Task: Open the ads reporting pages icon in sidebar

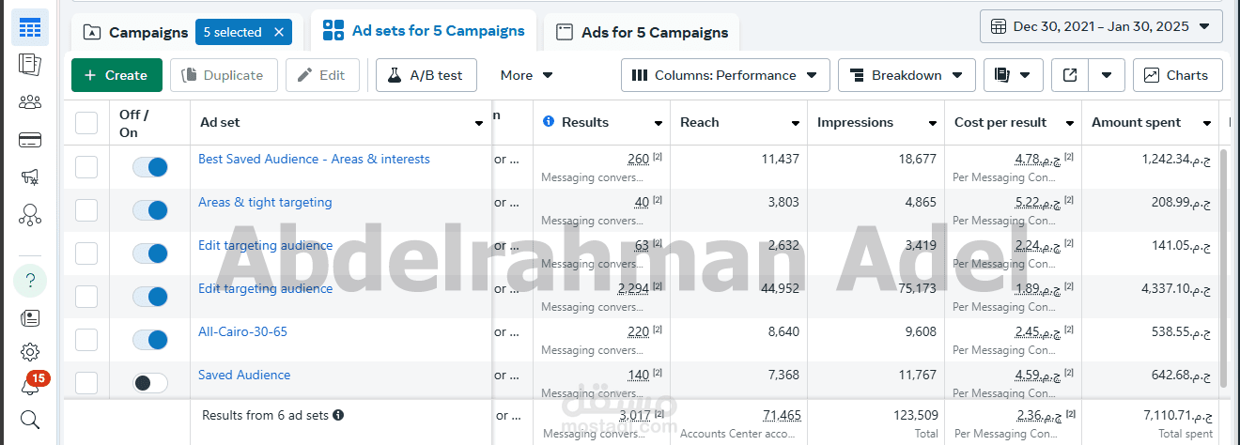Action: click(30, 65)
